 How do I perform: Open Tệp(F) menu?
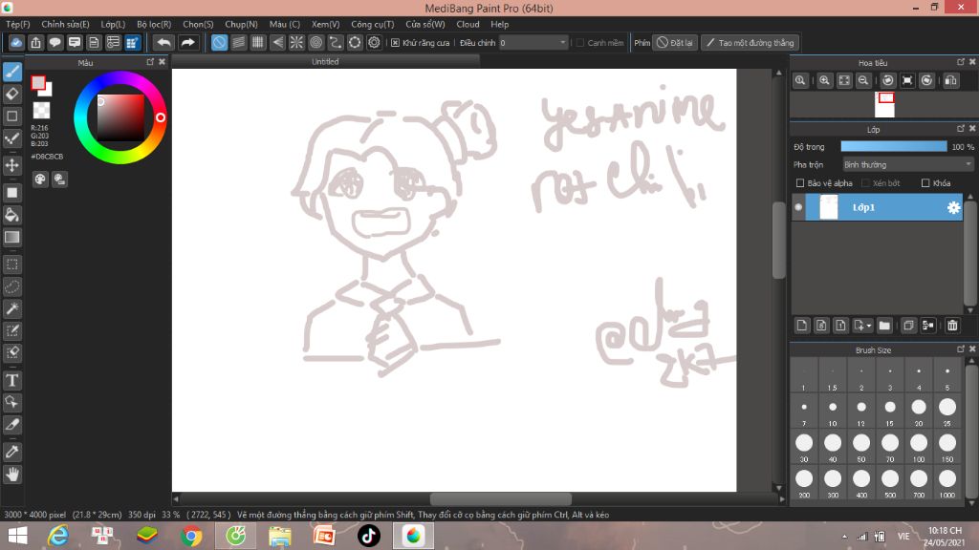(x=18, y=24)
